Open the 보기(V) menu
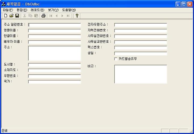 tap(53, 10)
